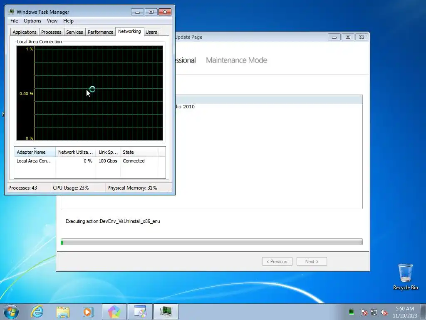Maximize the Windows Task Manager window
Viewport: 426px width, 320px height.
151,12
